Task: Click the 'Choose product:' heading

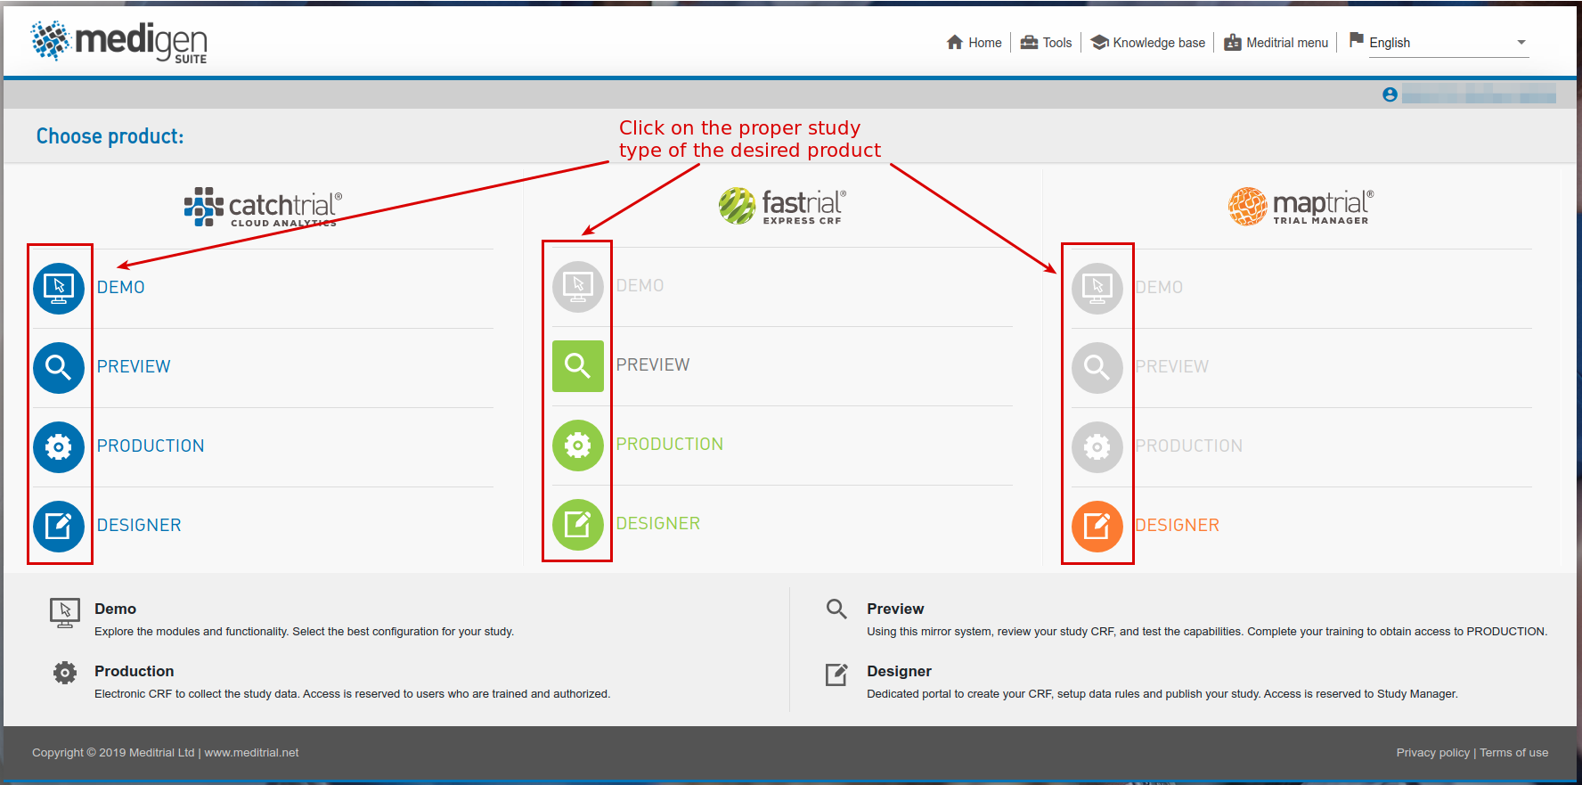Action: point(110,136)
